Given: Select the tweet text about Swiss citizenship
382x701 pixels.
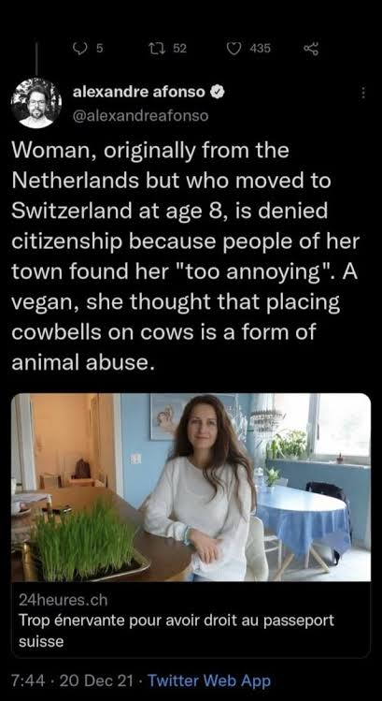Looking at the screenshot, I should [185, 256].
